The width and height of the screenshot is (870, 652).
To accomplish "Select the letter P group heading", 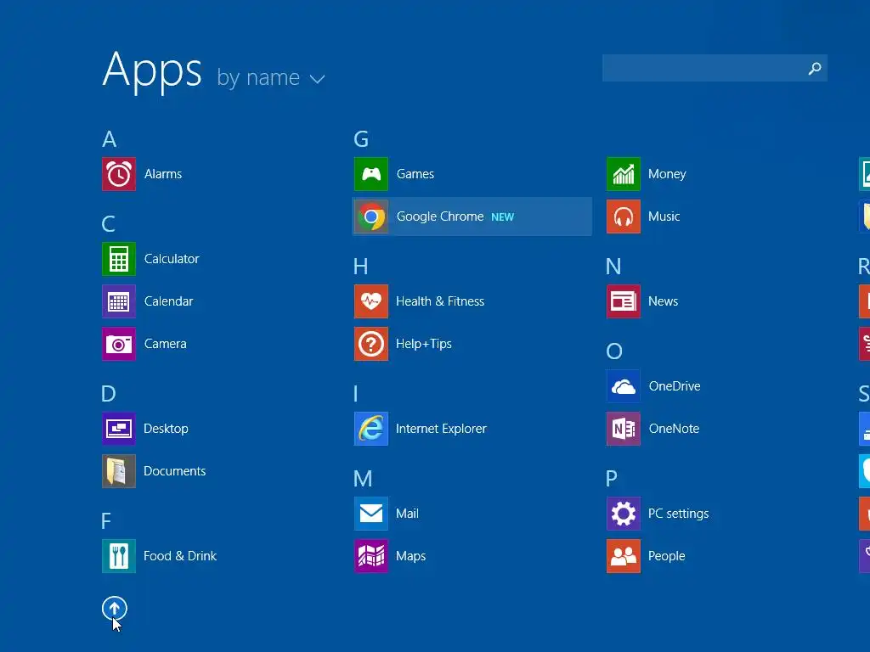I will tap(612, 479).
